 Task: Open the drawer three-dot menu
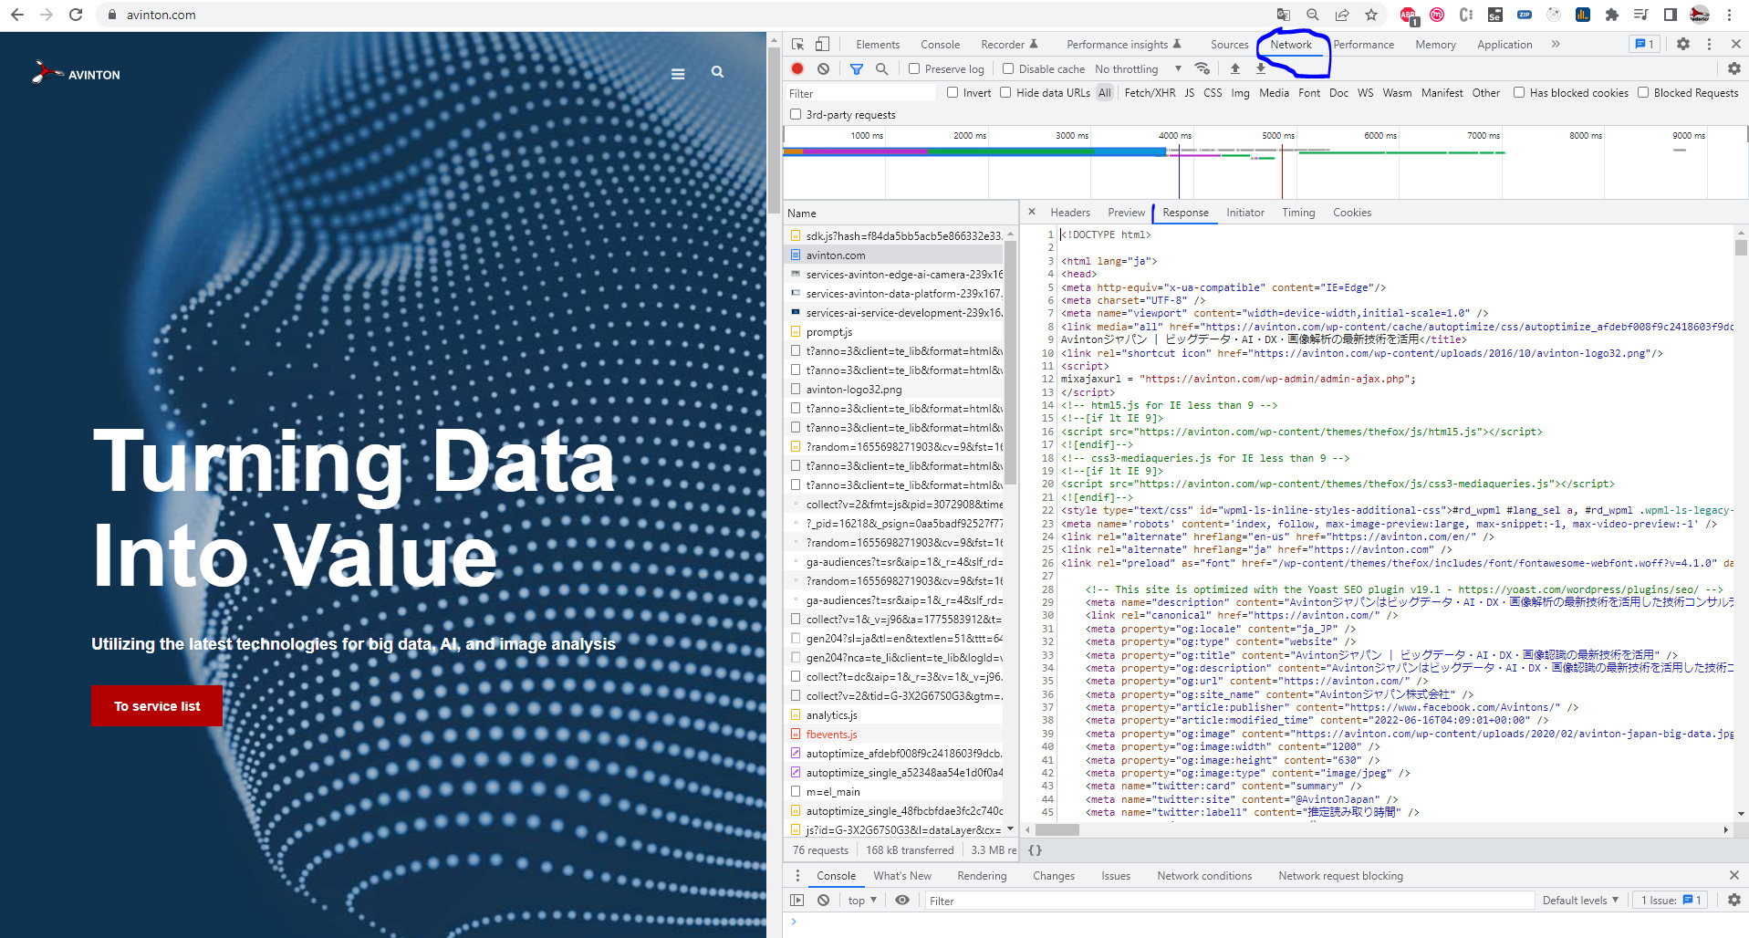[797, 875]
